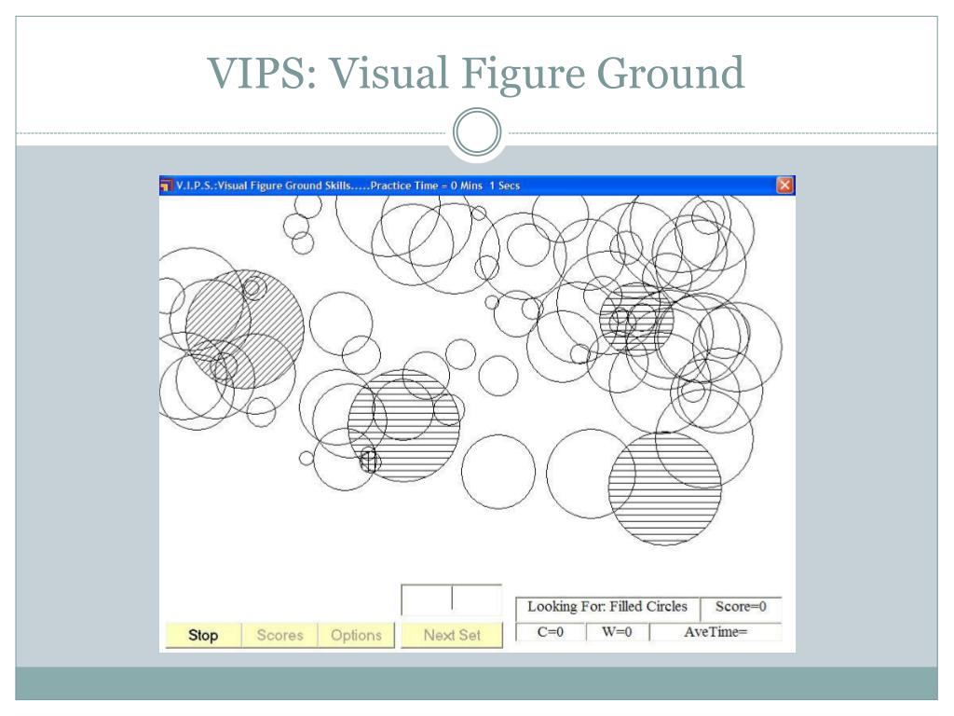
Task: Select the diagonally hatched filled circle
Action: (x=245, y=329)
